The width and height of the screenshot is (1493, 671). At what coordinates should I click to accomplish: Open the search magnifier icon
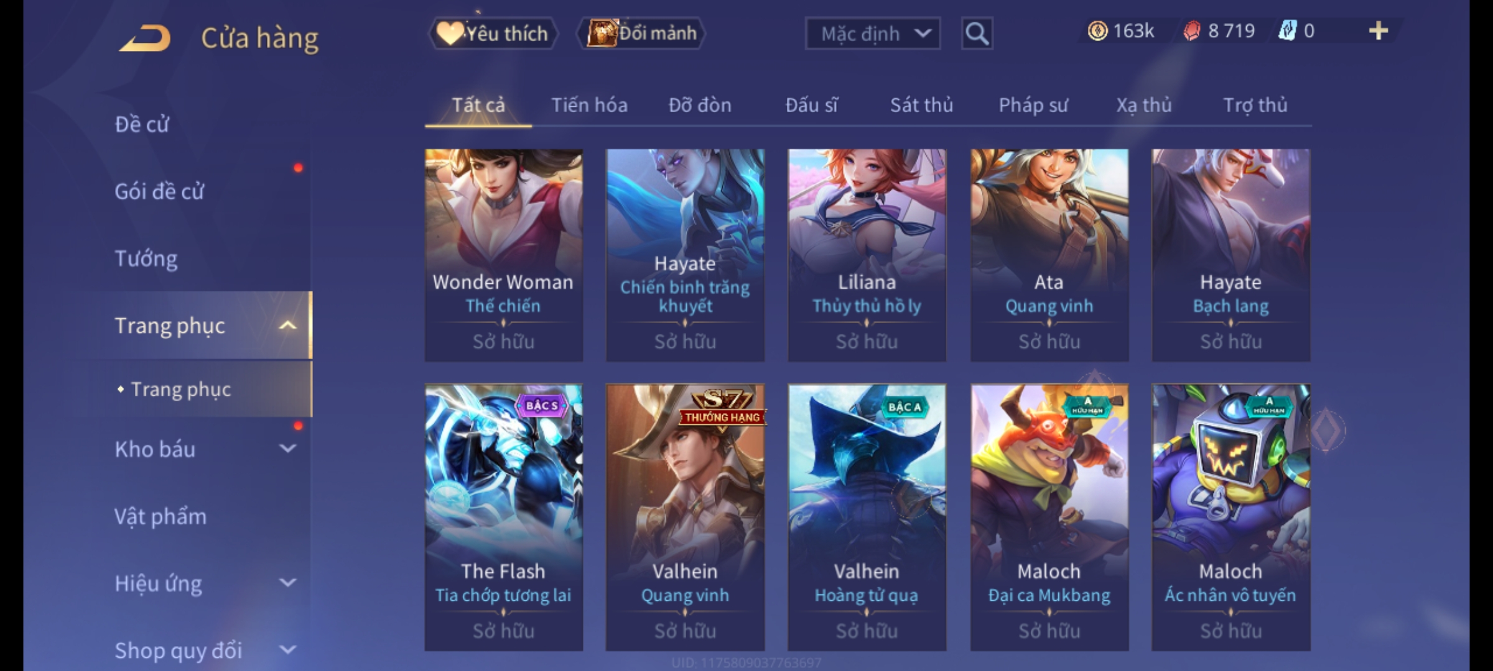[x=977, y=33]
